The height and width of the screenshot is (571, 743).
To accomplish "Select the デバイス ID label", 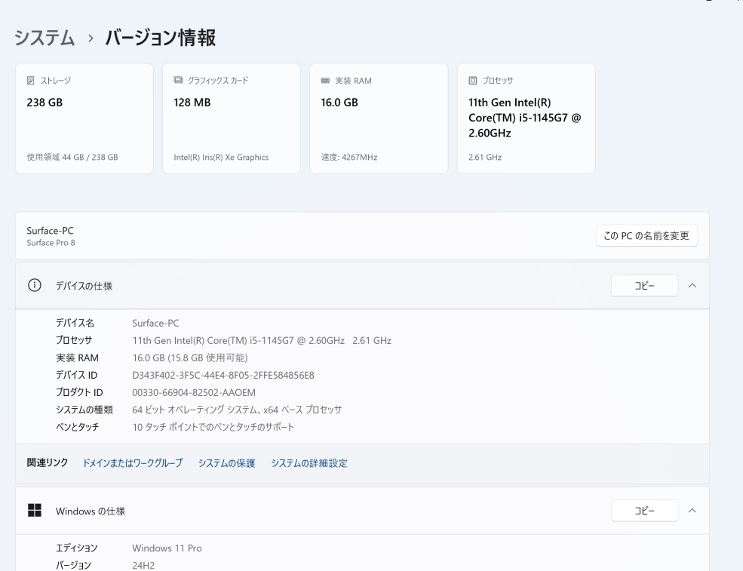I will click(x=76, y=376).
